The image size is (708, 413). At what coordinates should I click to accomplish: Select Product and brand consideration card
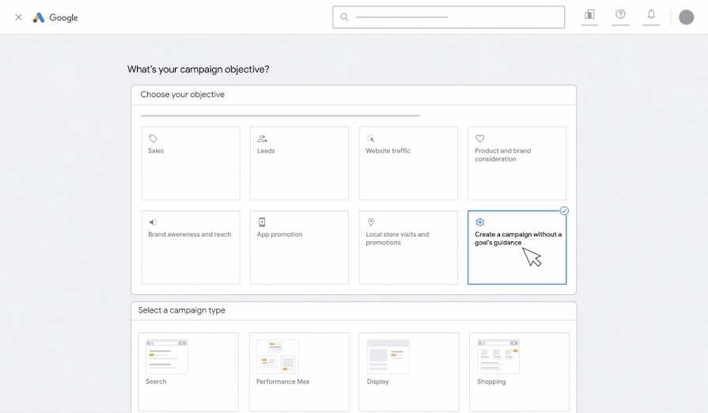517,163
